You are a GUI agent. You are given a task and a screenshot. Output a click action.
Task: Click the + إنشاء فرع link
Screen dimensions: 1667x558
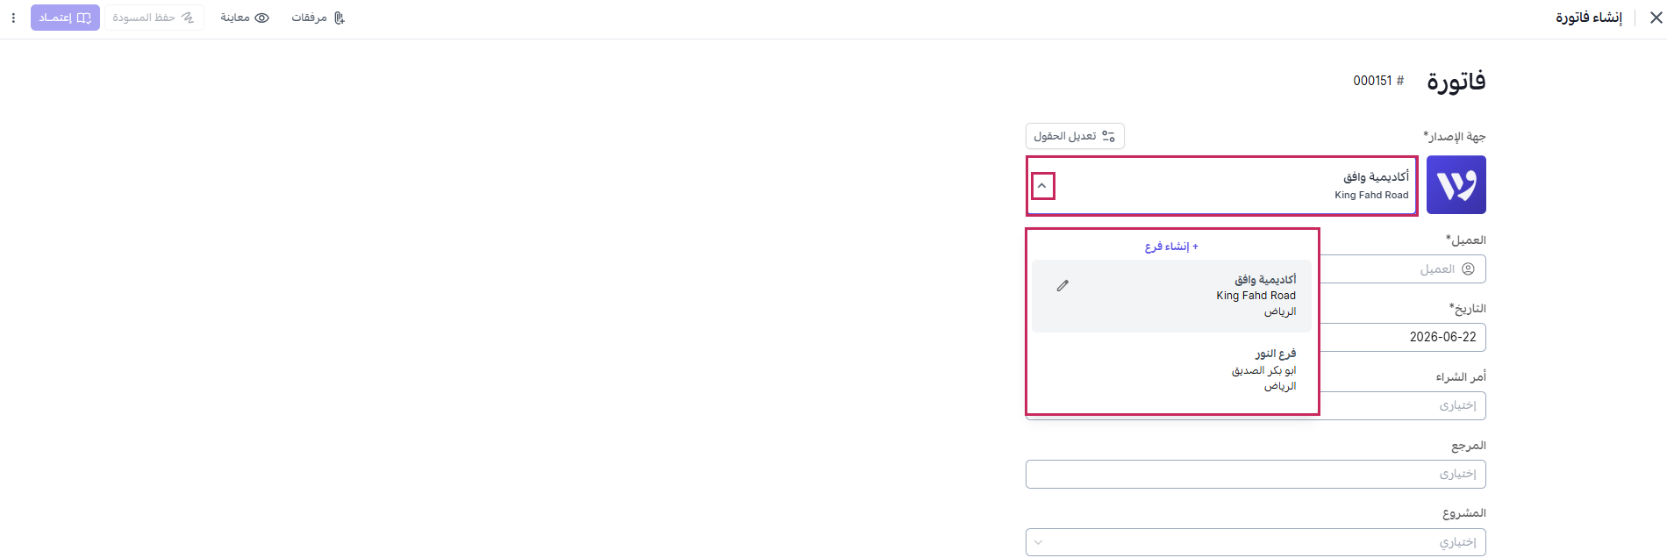[1171, 247]
